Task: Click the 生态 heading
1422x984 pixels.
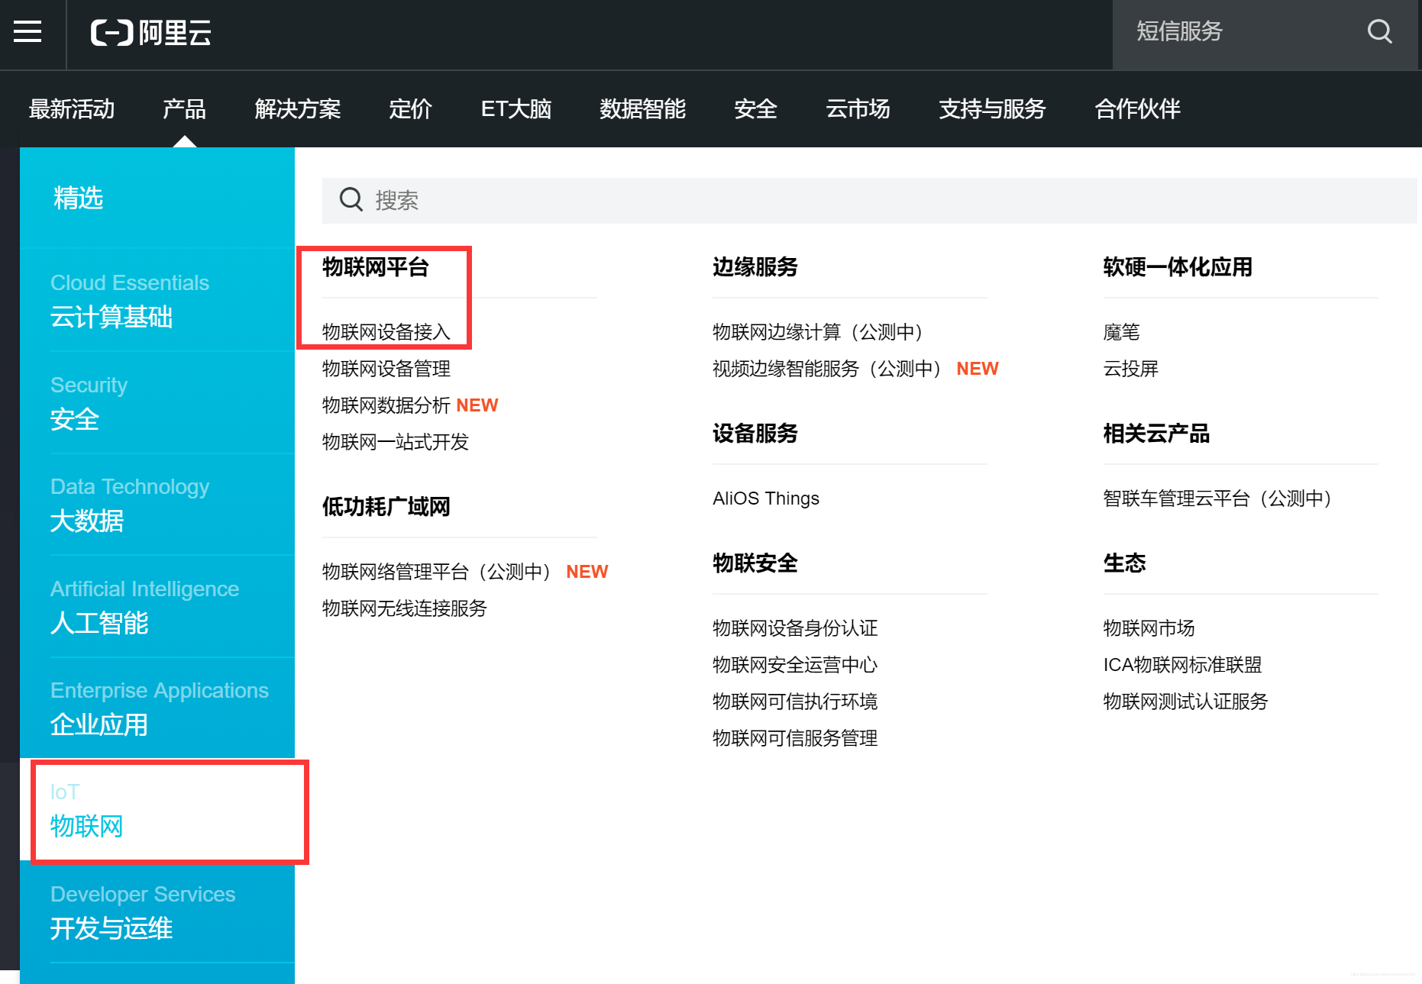Action: (x=1124, y=563)
